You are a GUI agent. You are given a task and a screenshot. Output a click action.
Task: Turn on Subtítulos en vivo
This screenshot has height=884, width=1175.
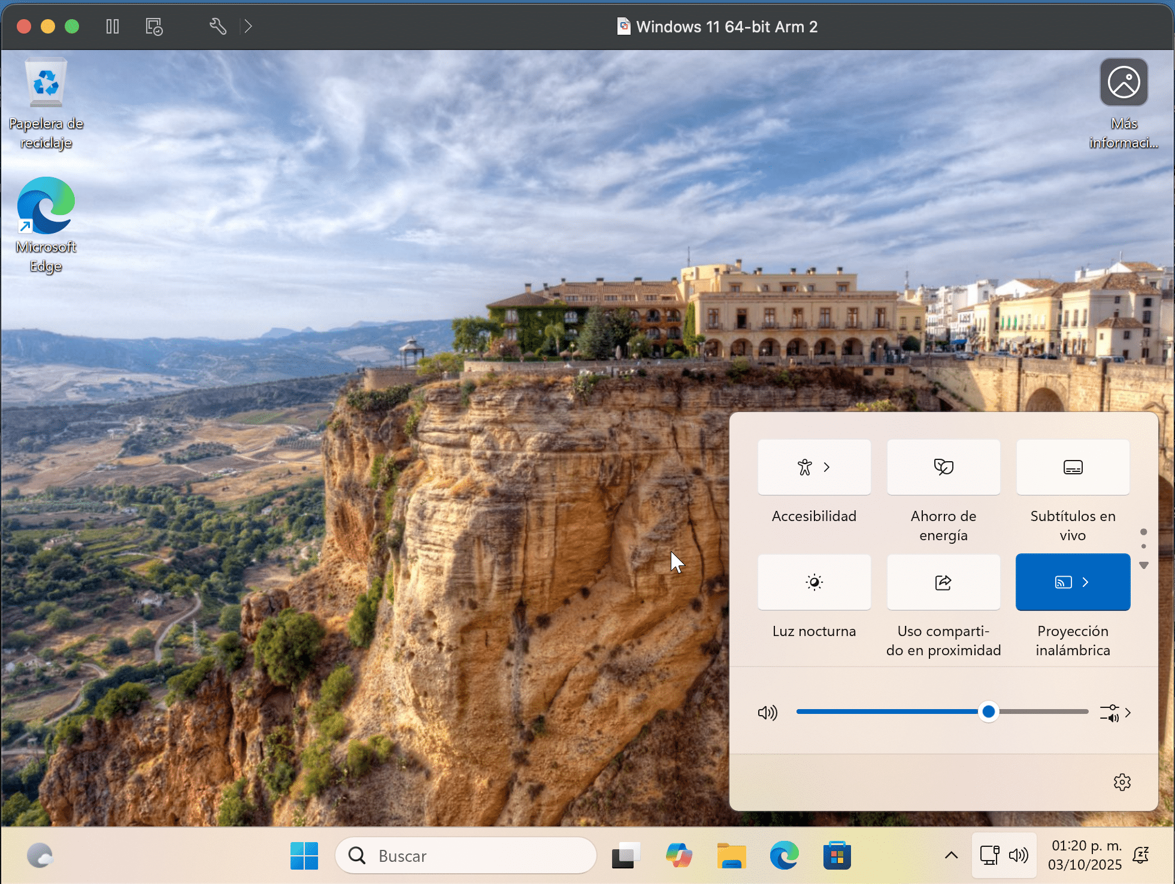pyautogui.click(x=1072, y=468)
